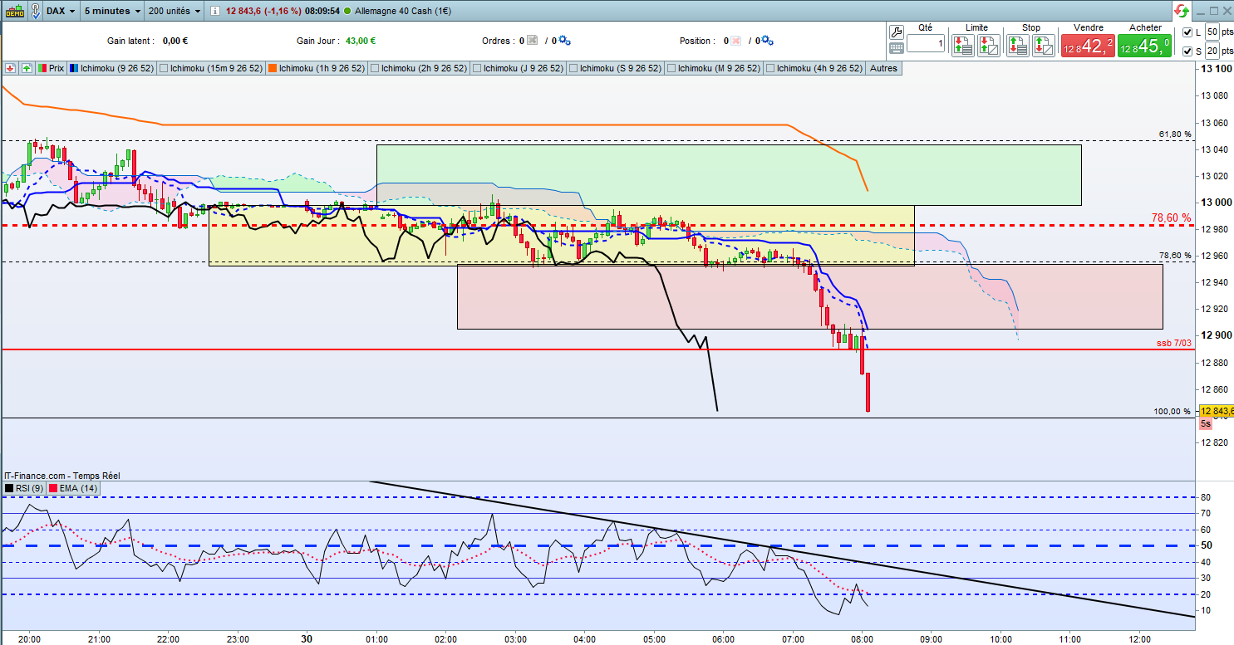This screenshot has width=1234, height=645.
Task: Click the first Limite order icon
Action: pyautogui.click(x=964, y=45)
